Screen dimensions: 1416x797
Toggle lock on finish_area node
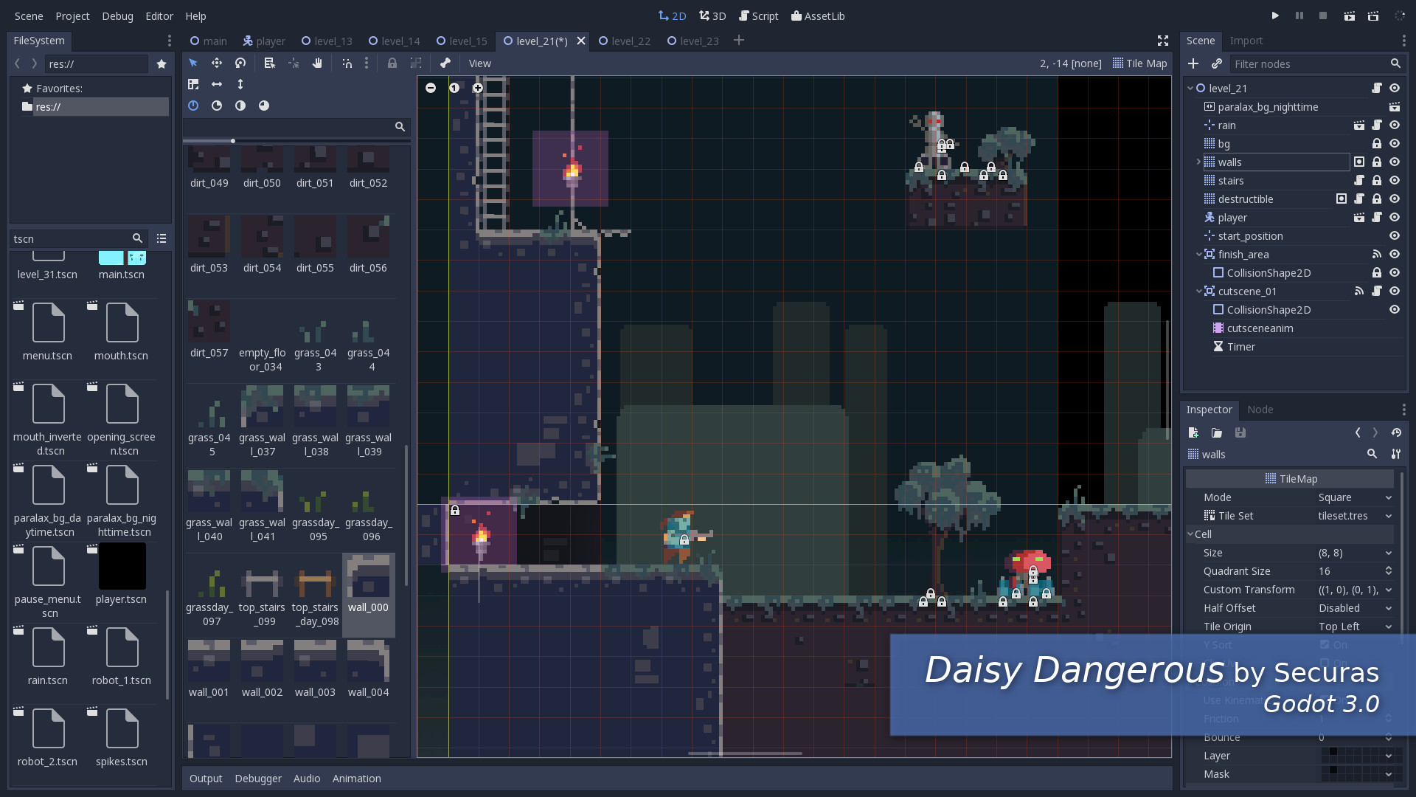[1378, 254]
